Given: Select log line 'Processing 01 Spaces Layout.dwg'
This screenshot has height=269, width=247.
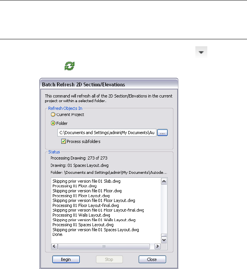Looking at the screenshot, I should point(83,225).
